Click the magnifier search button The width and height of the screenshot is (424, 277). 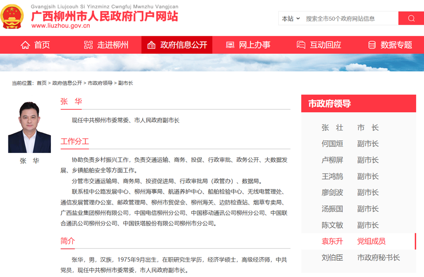411,18
